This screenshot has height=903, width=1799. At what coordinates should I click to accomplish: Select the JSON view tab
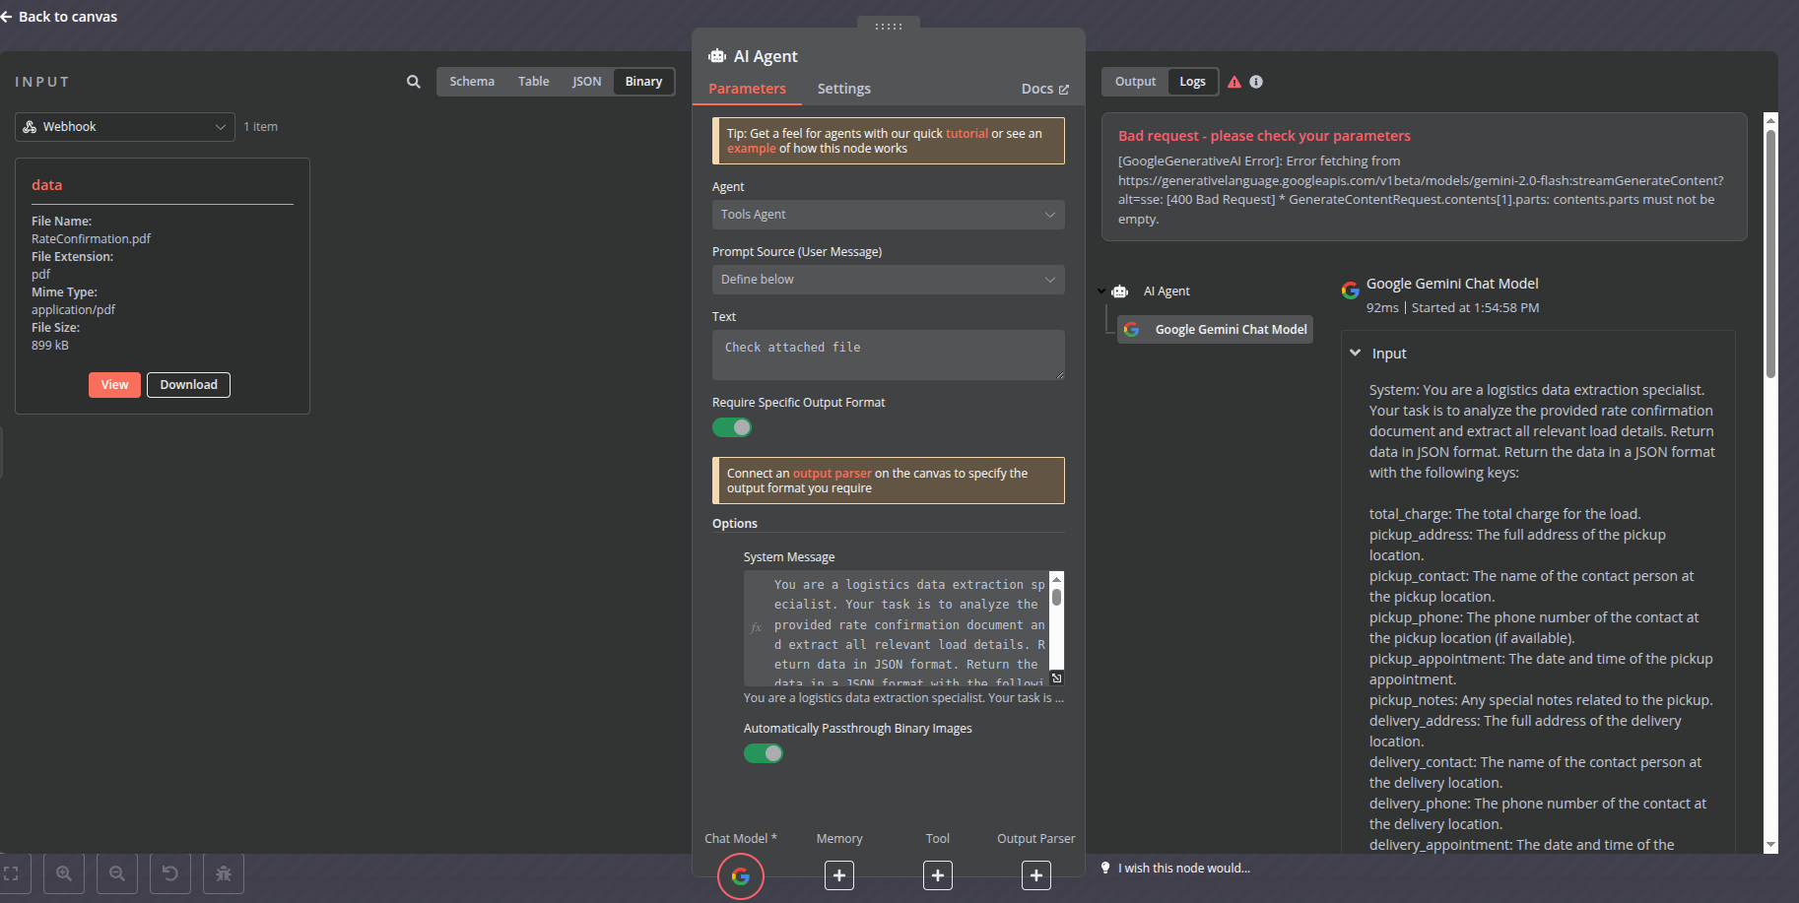coord(587,82)
